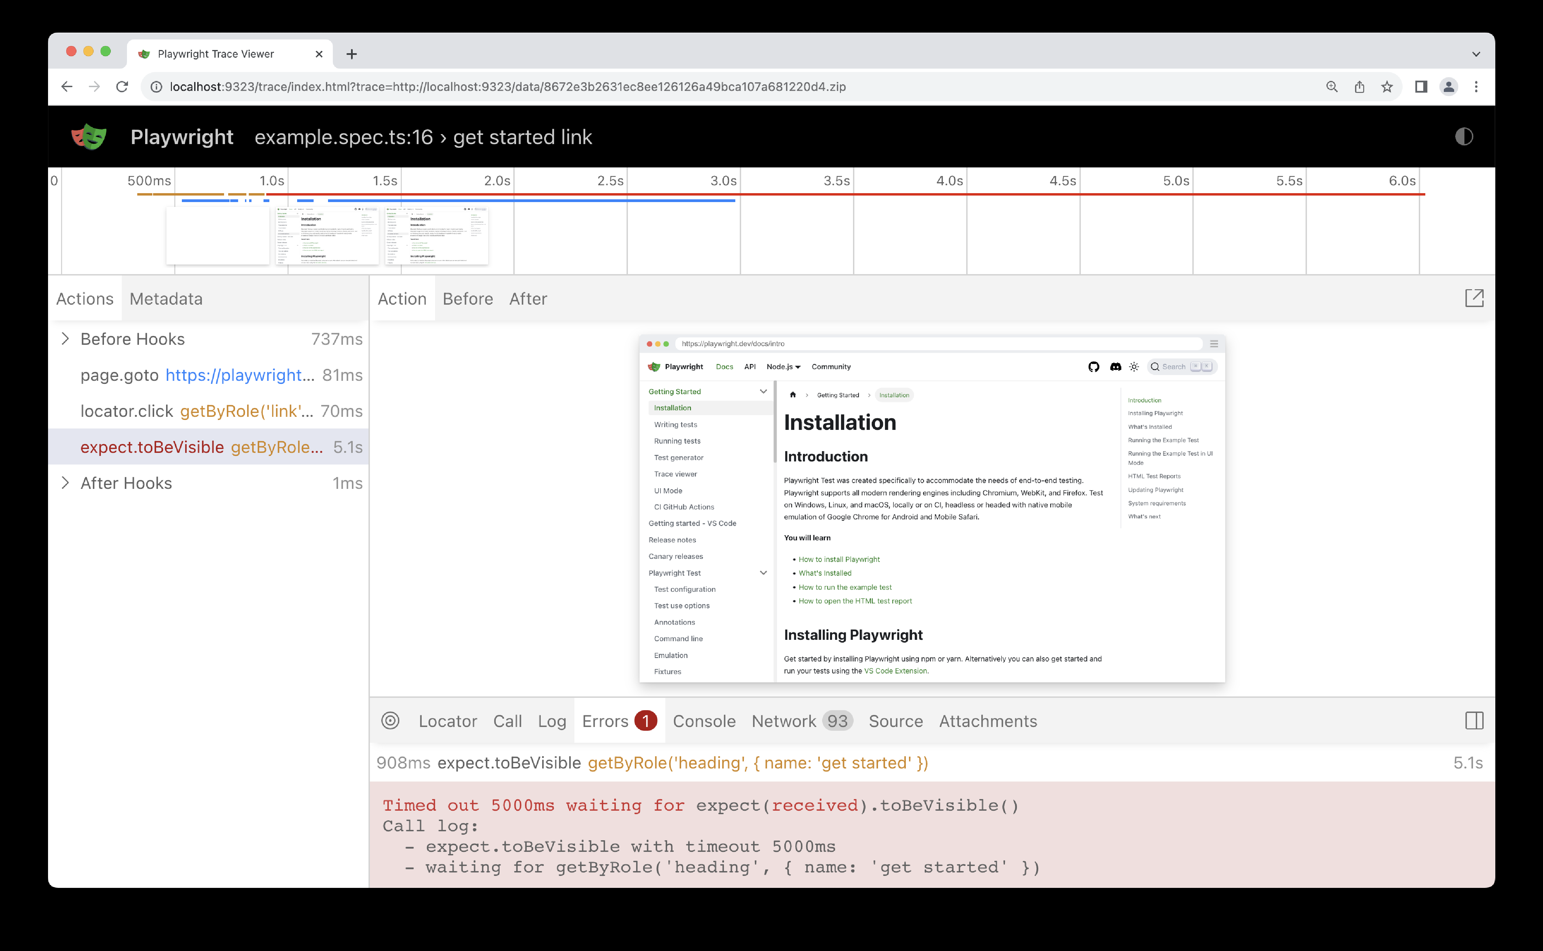Click the pick locator target icon
This screenshot has height=951, width=1543.
coord(390,721)
